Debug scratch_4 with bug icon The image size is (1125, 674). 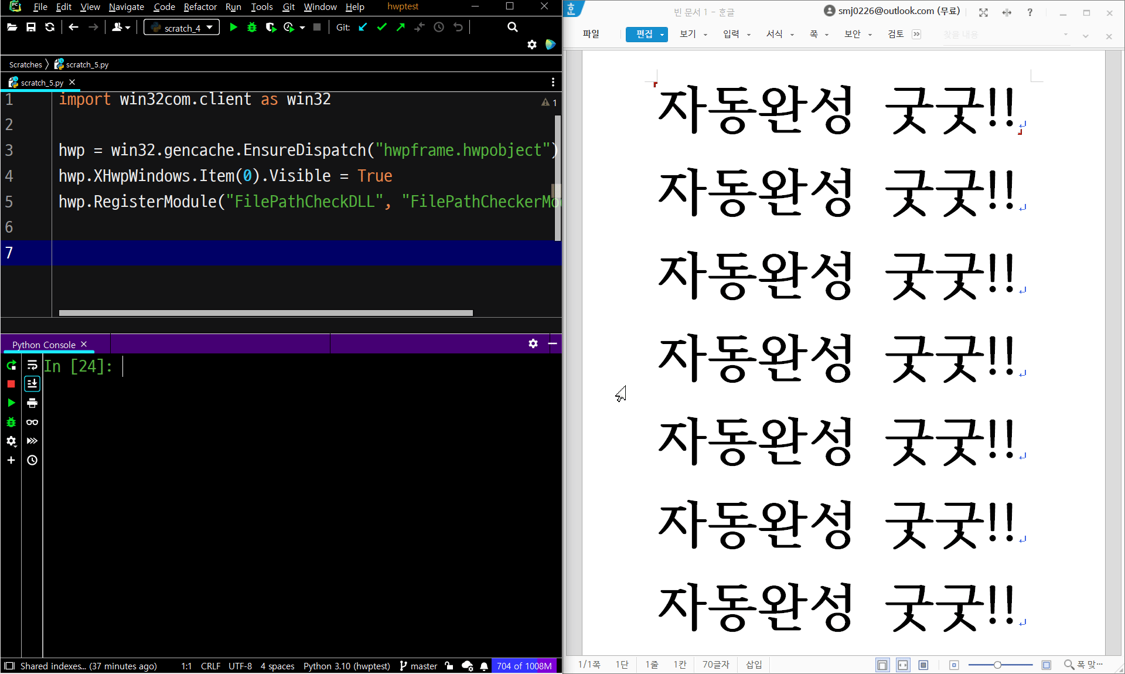point(252,27)
